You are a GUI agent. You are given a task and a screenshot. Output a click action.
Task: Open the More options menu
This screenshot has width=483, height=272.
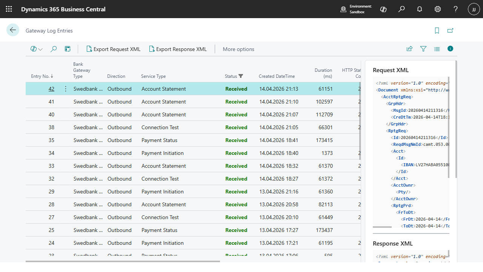238,49
